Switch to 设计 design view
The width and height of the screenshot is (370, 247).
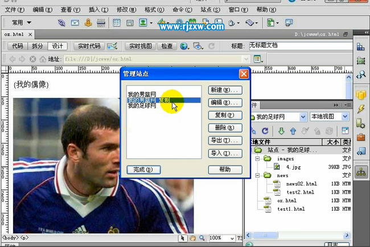pyautogui.click(x=57, y=46)
